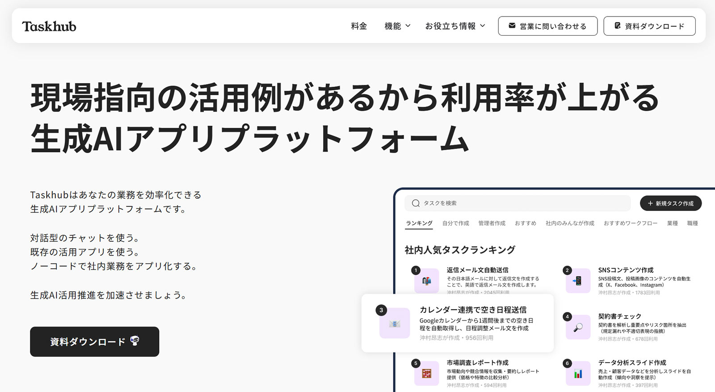This screenshot has width=715, height=392.
Task: Open the カレンダー連携で空き日程送信 task
Action: (x=473, y=309)
